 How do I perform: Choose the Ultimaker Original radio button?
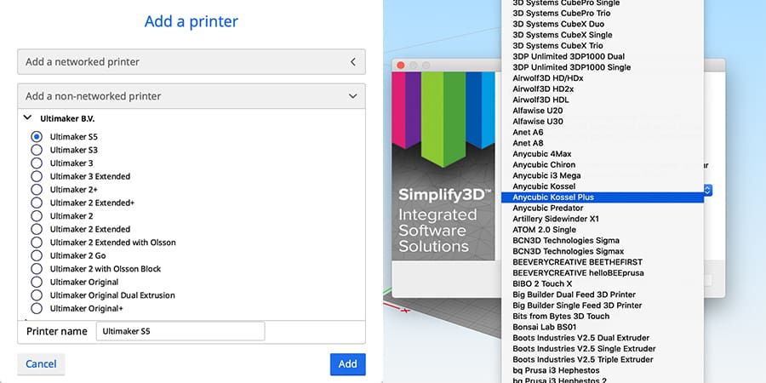coord(37,282)
